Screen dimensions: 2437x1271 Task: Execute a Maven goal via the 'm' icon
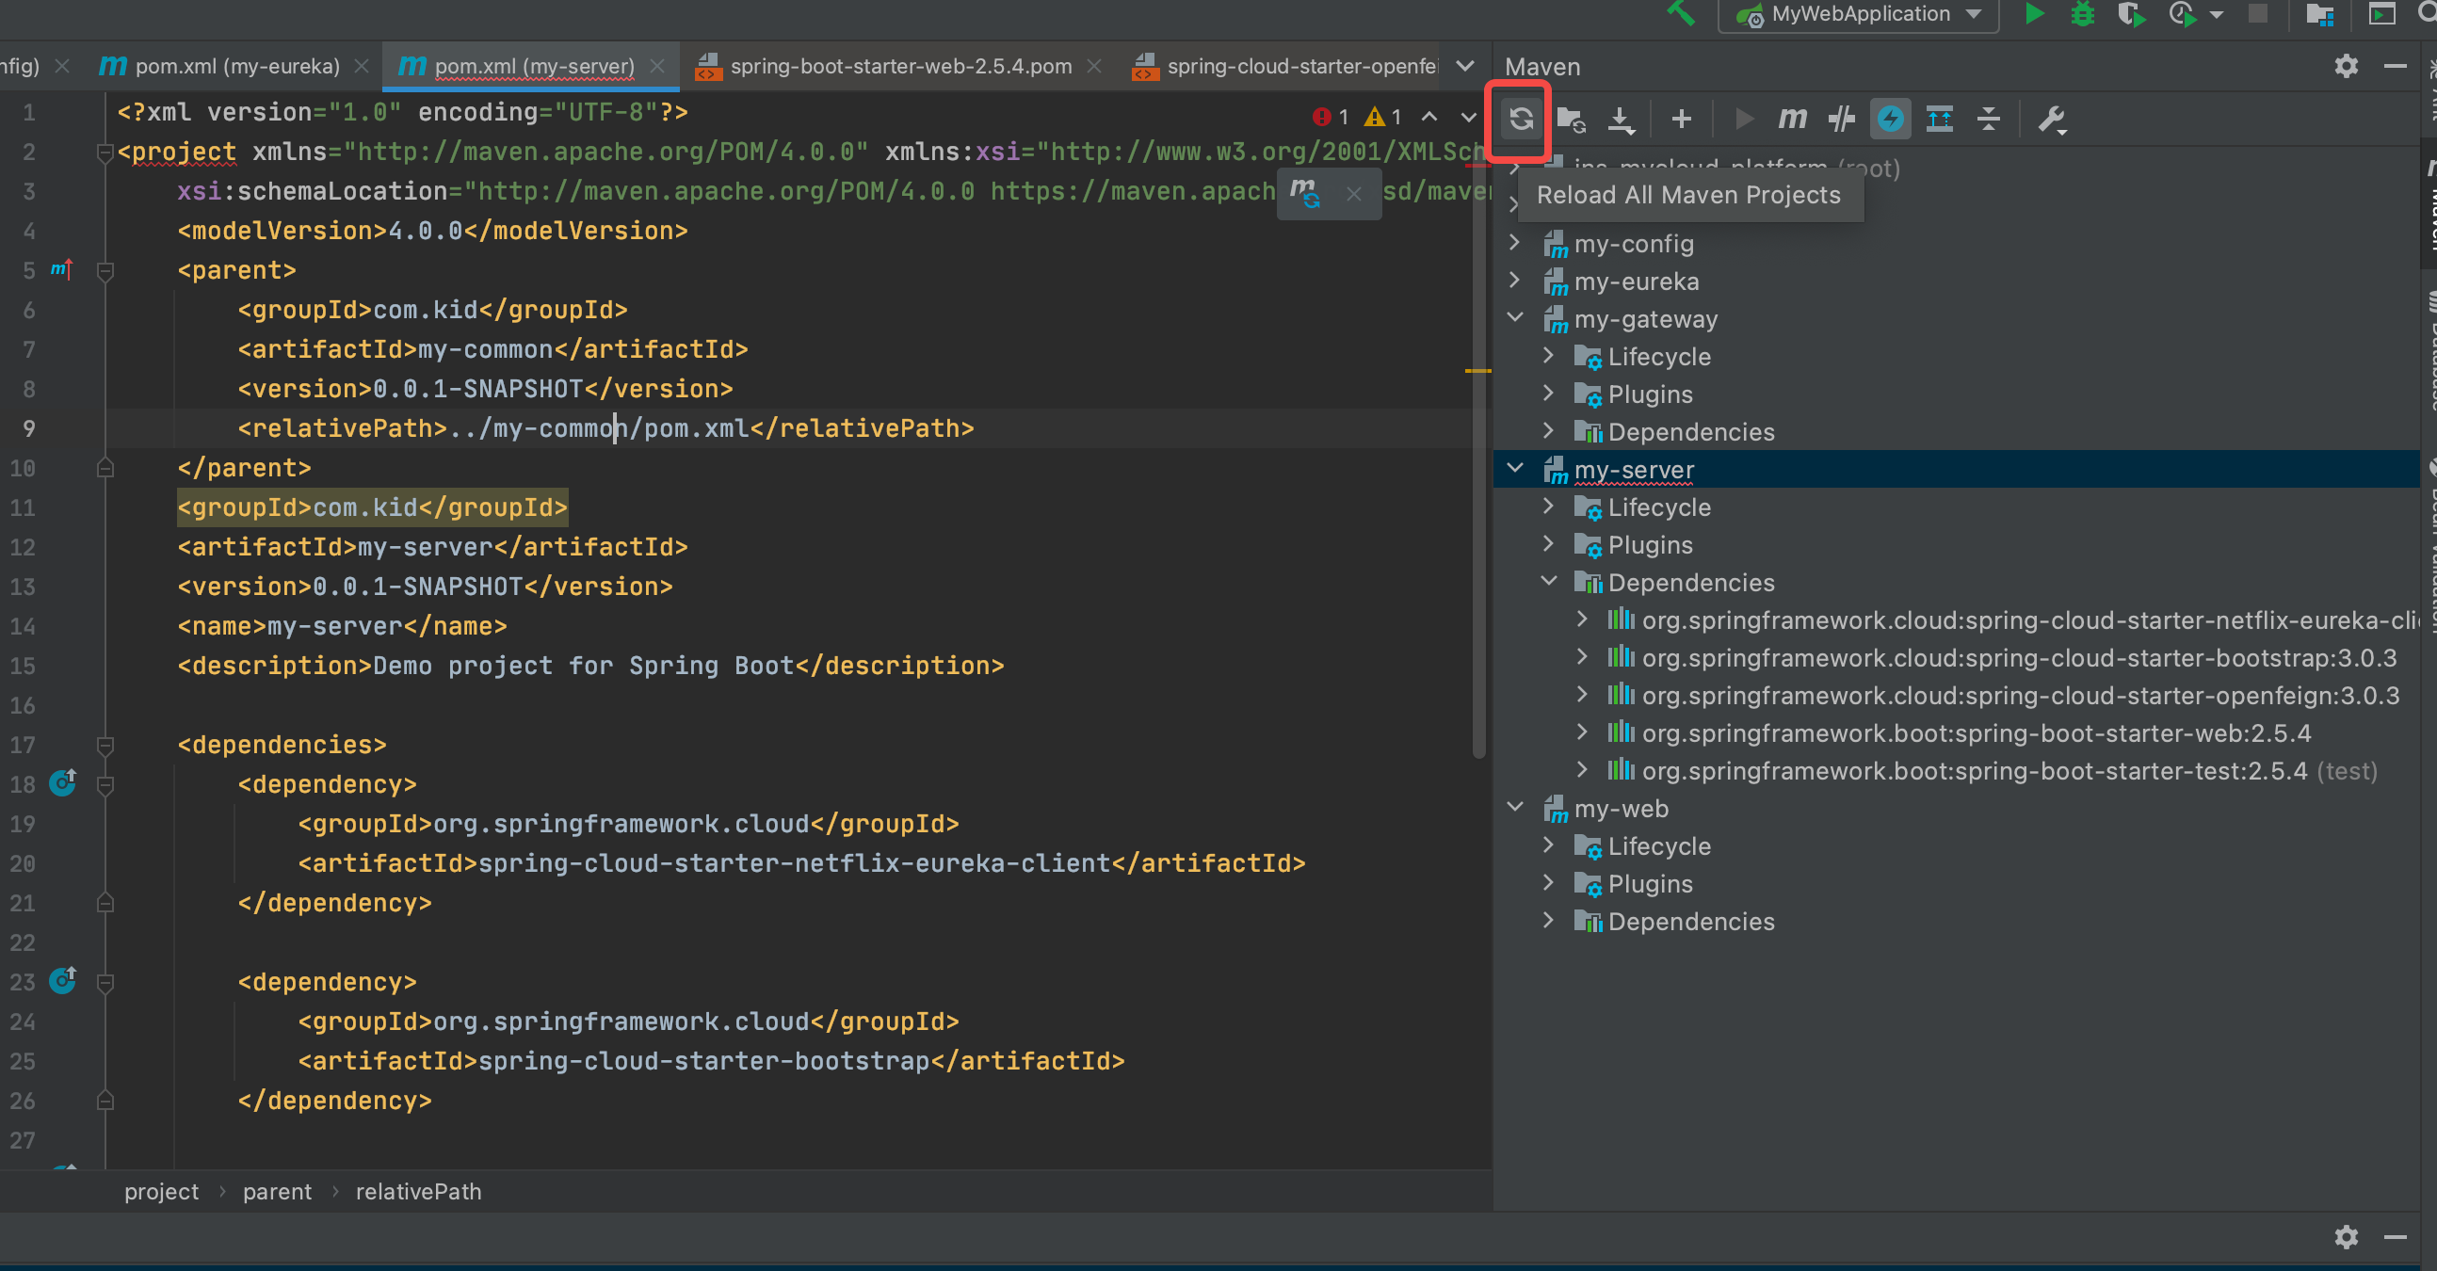(1791, 120)
